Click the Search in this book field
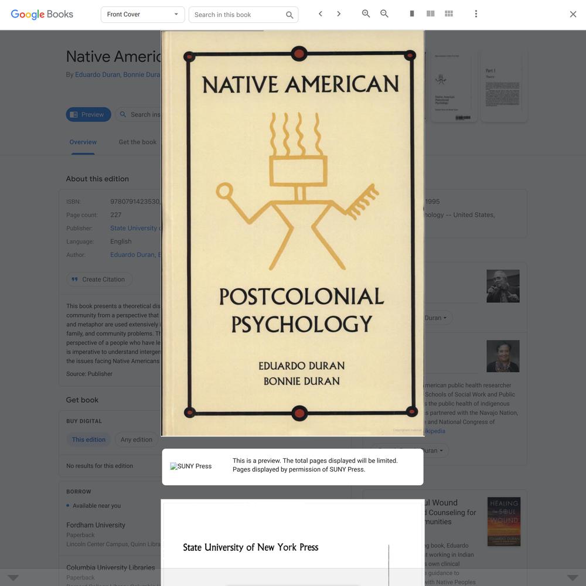 pos(238,15)
